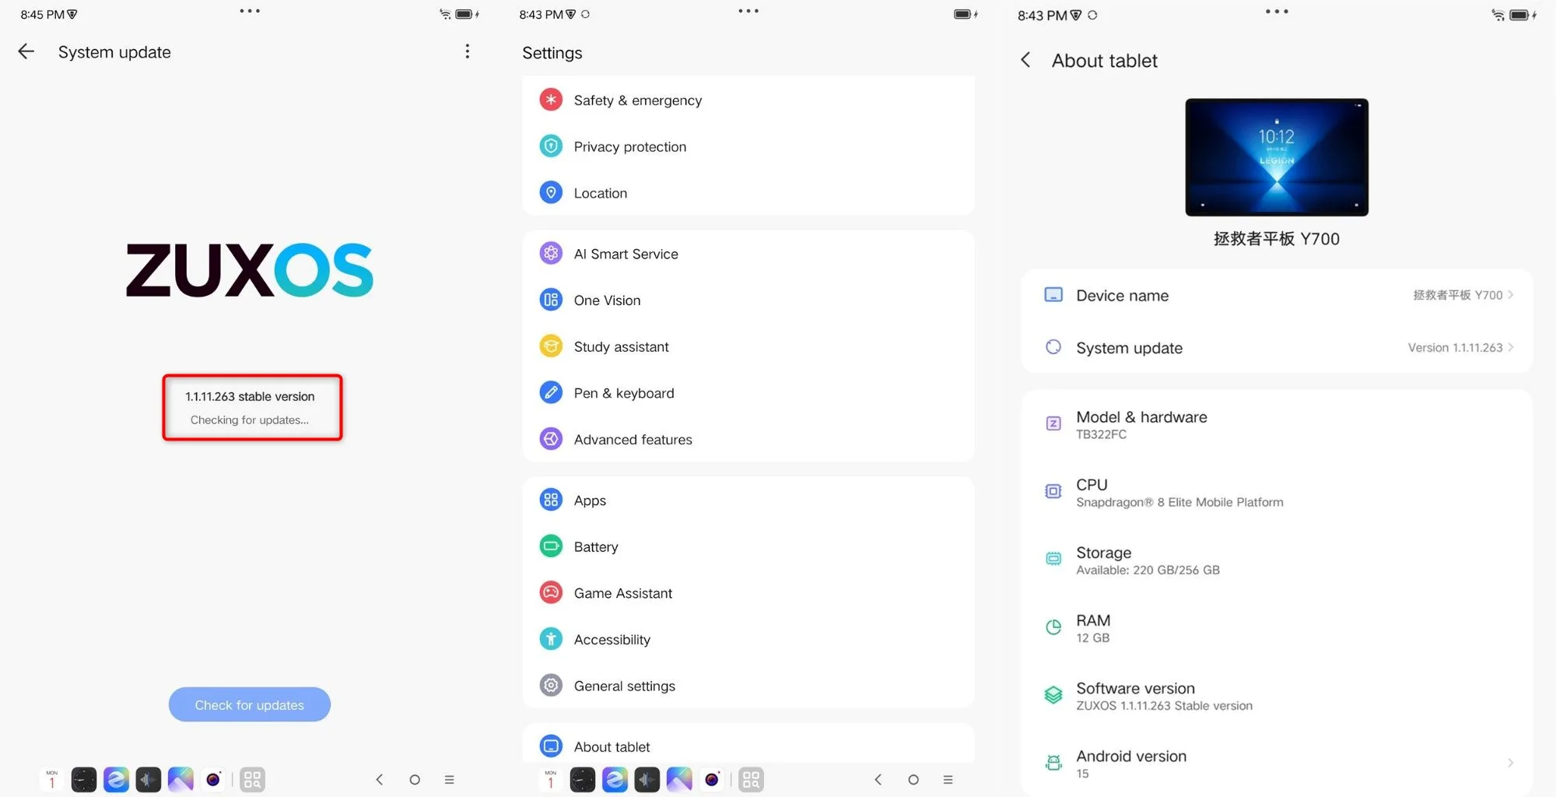Screen dimensions: 1556x797
Task: Go back from About tablet page
Action: 1025,60
